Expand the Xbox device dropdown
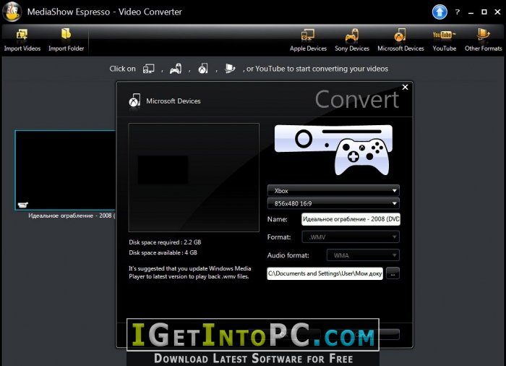This screenshot has width=506, height=366. coord(333,191)
